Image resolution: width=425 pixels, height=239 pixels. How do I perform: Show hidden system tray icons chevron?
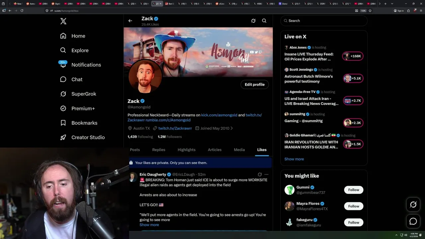click(x=396, y=235)
